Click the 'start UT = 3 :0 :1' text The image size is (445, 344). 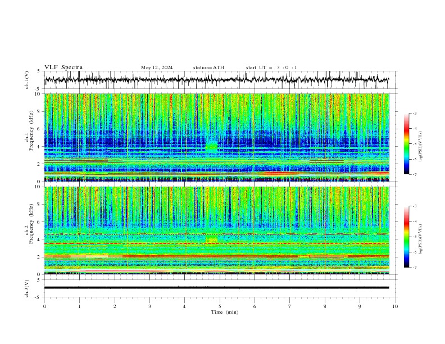point(271,67)
